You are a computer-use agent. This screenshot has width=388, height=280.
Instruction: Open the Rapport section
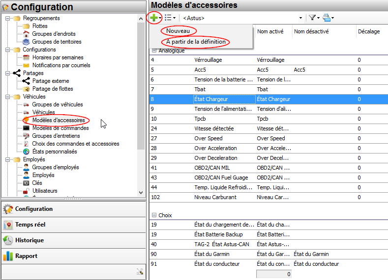pos(26,256)
